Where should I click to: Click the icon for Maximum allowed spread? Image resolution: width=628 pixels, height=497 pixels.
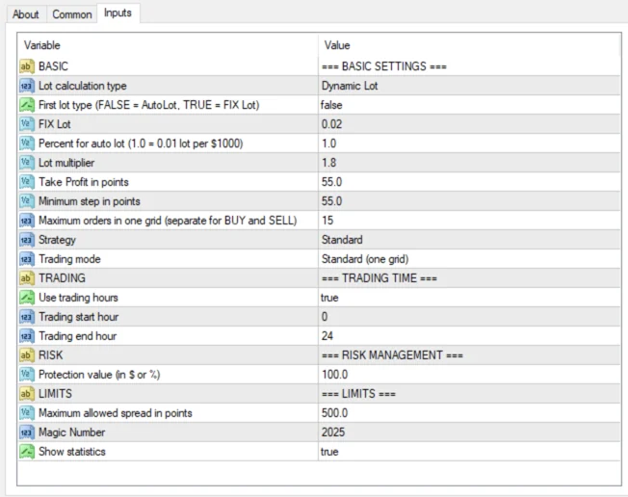26,413
